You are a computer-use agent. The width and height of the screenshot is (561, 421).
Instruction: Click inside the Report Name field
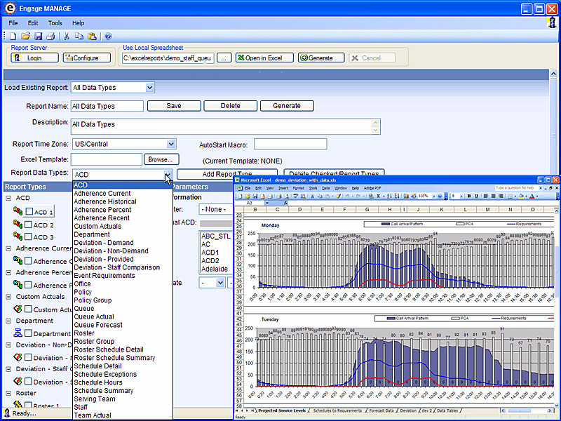[107, 106]
